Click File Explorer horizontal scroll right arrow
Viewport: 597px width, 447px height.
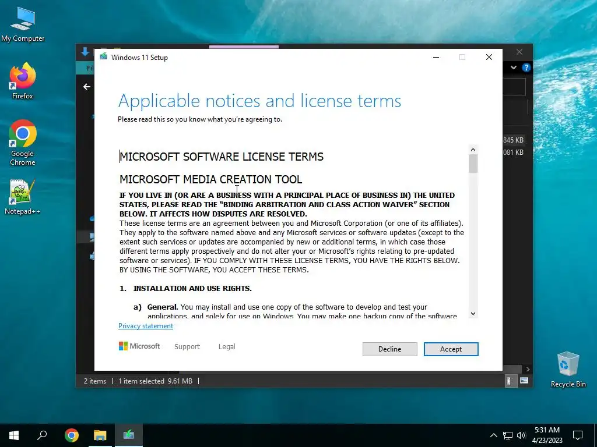527,369
